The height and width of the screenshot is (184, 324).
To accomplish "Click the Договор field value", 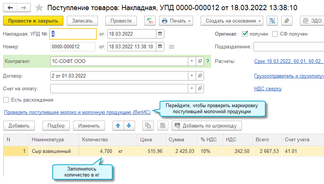I will coord(119,76).
